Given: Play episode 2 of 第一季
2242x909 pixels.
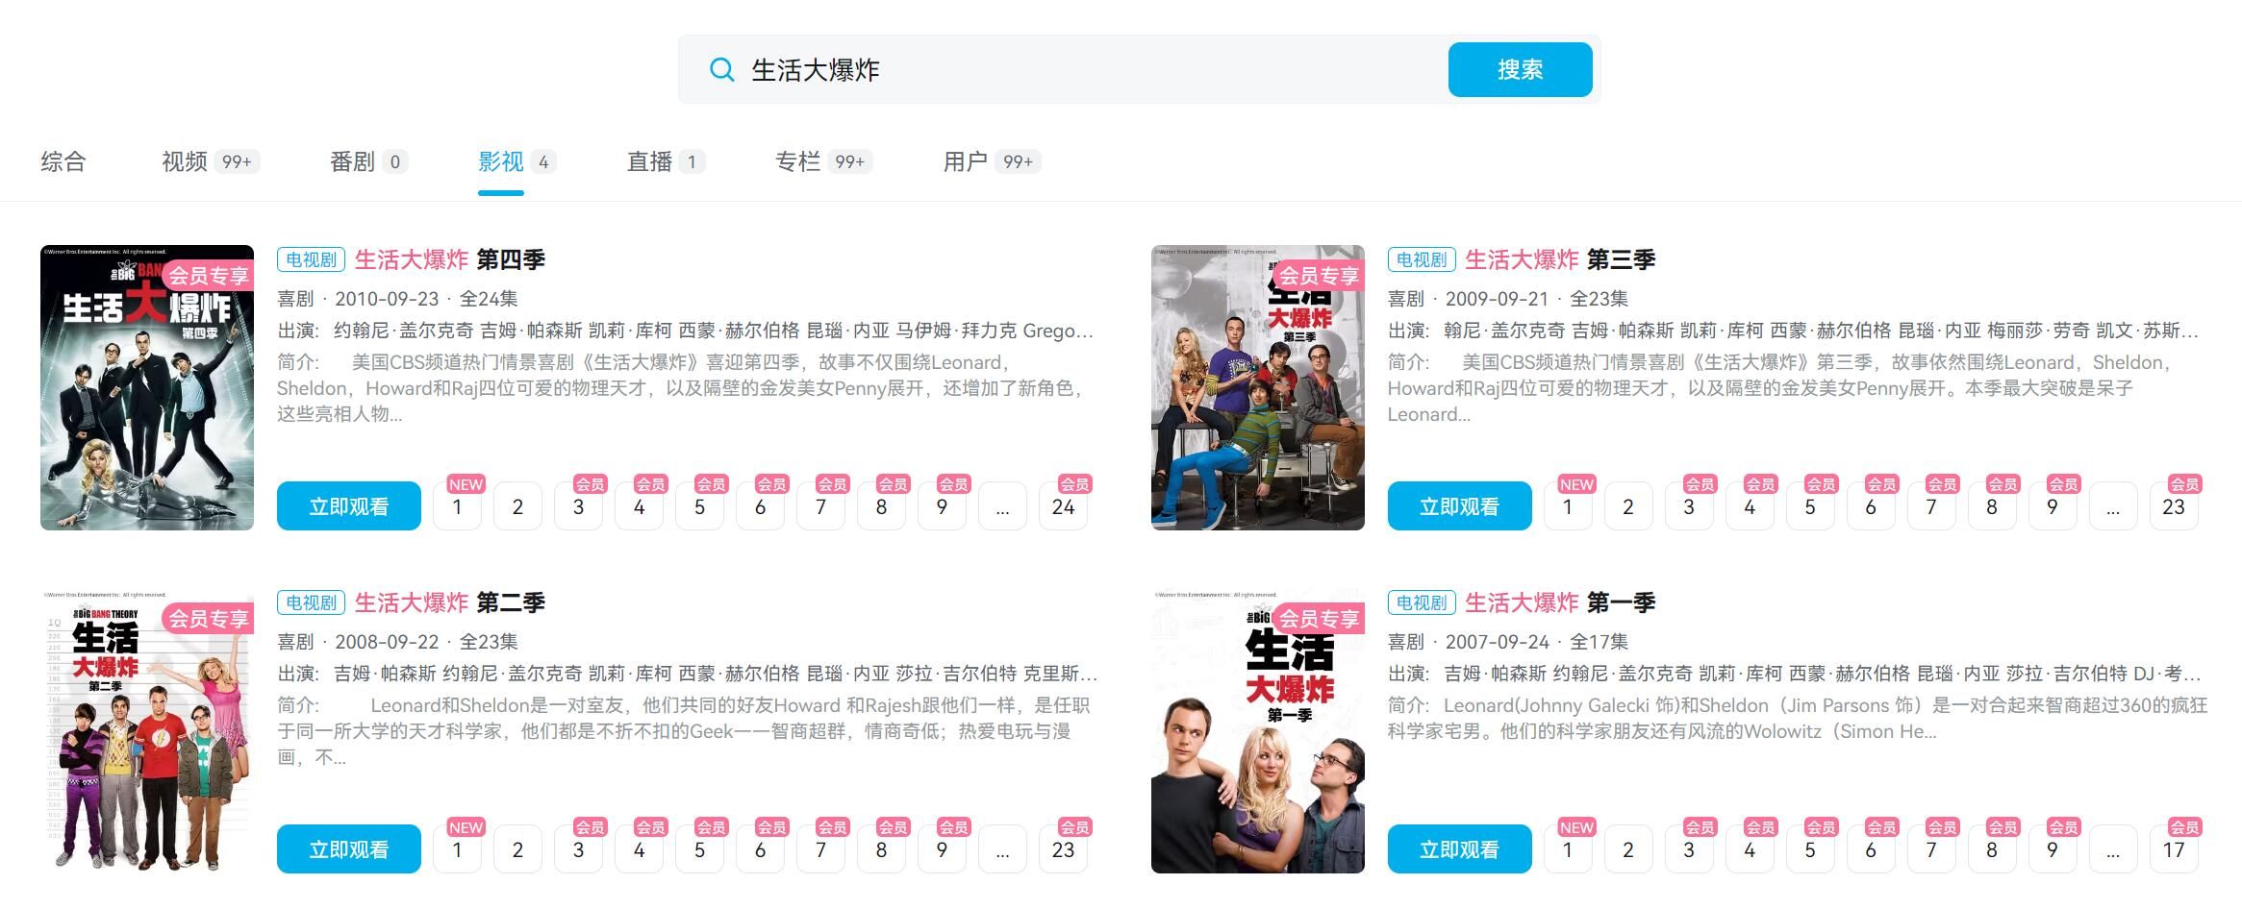Looking at the screenshot, I should pyautogui.click(x=1628, y=849).
